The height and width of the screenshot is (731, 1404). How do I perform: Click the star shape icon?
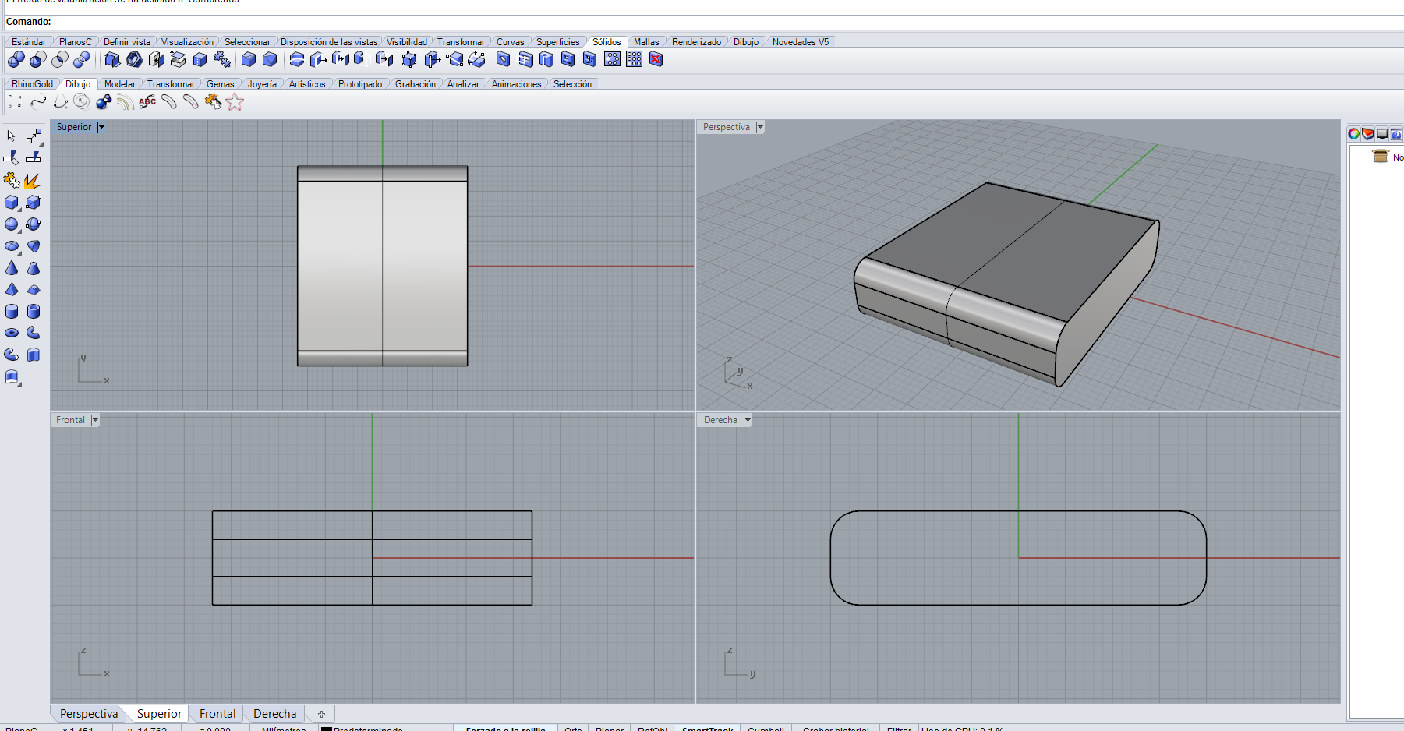235,101
